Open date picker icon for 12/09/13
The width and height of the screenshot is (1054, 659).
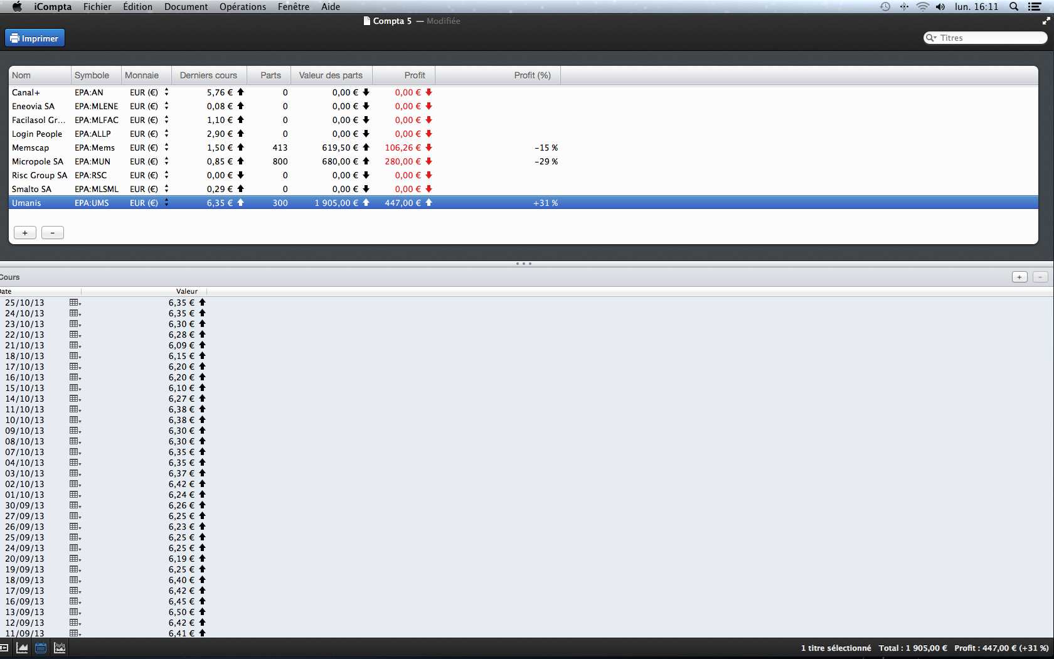(75, 623)
